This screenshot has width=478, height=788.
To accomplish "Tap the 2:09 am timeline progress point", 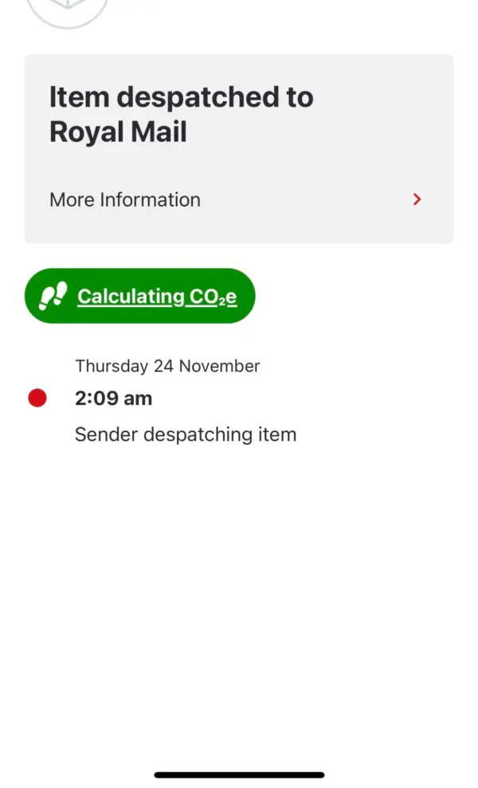I will click(x=114, y=397).
